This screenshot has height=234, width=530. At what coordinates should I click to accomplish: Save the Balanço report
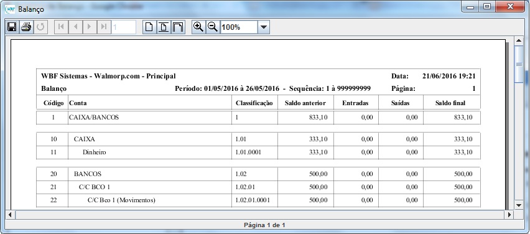tap(12, 27)
